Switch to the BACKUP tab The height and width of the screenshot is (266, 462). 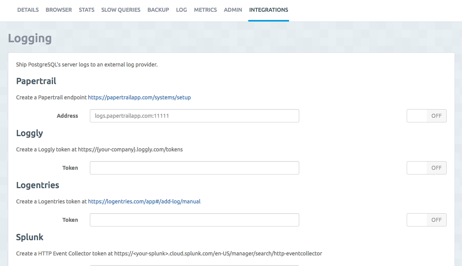(x=158, y=10)
